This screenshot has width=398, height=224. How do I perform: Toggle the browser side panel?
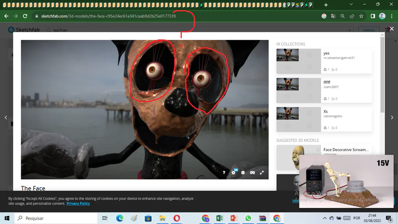tap(373, 16)
